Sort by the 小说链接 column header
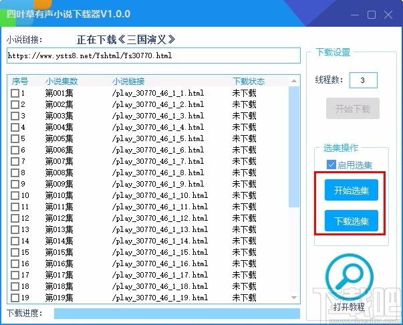 128,82
